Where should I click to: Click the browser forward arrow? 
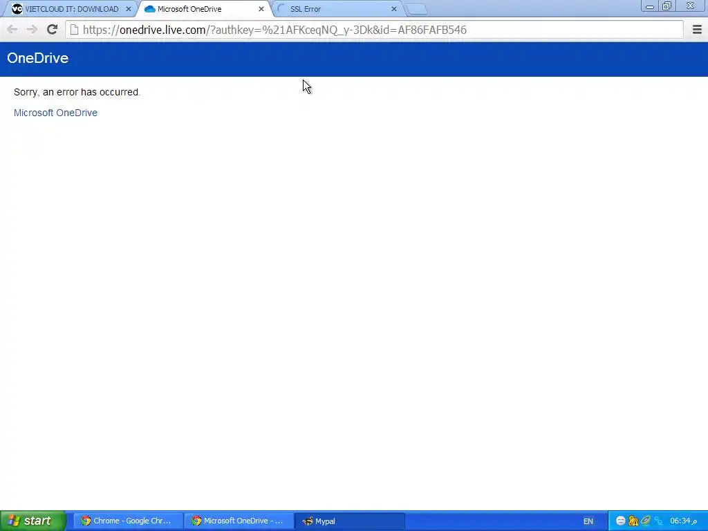click(x=32, y=30)
